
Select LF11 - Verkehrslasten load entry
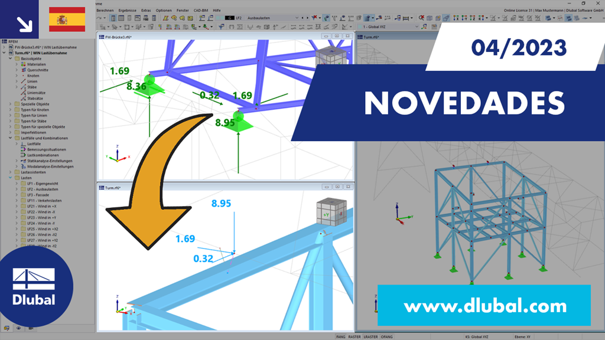pyautogui.click(x=44, y=201)
